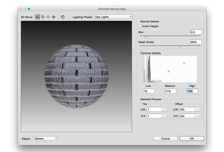Click the green zoom window button
This screenshot has height=152, width=224.
(29, 9)
